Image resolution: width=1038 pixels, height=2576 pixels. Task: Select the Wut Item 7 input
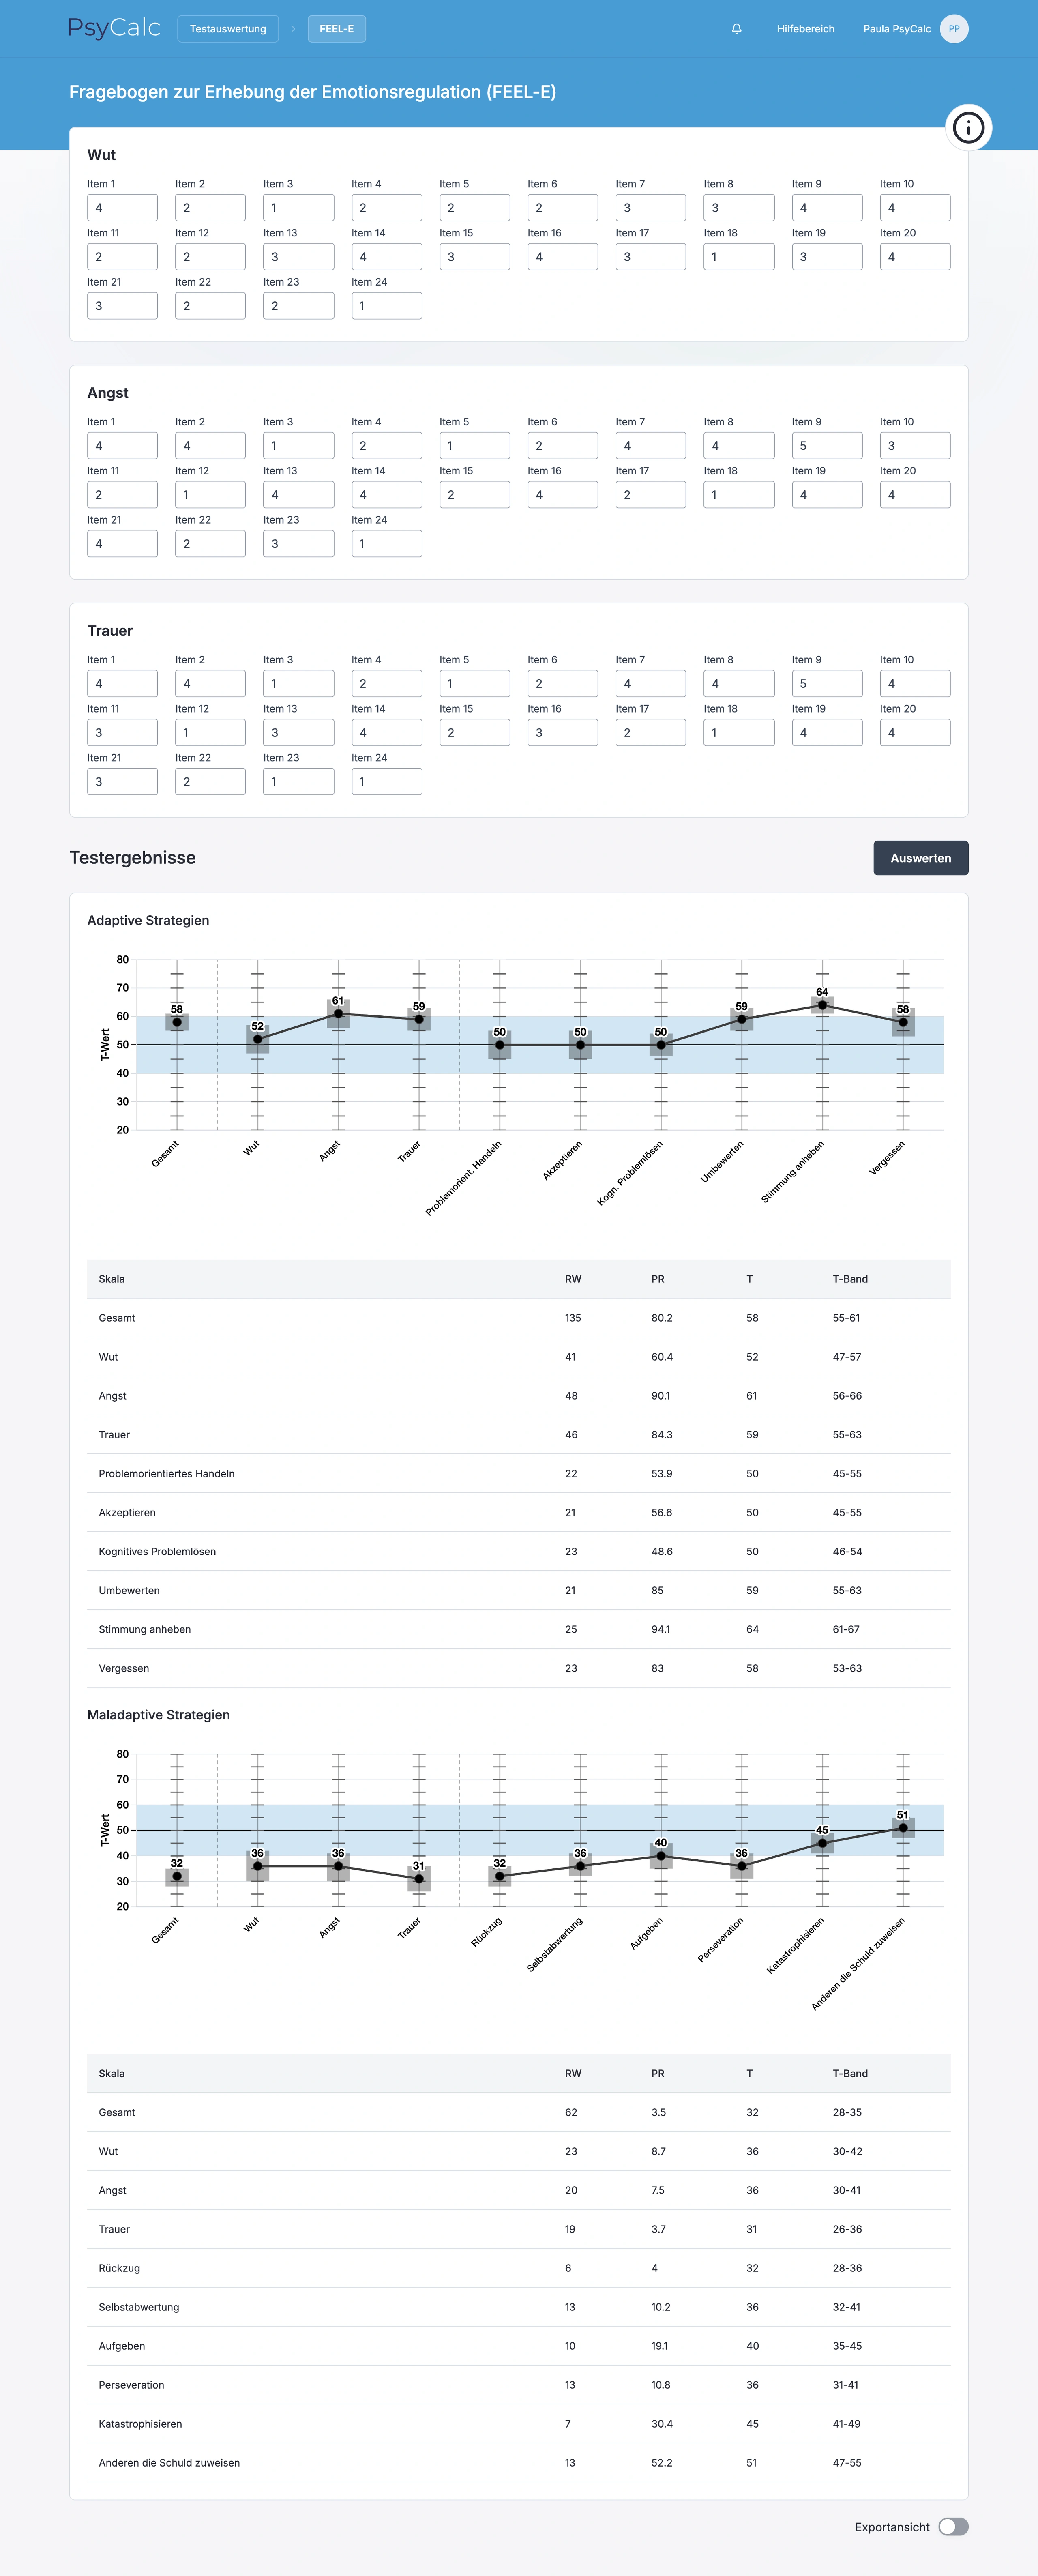[651, 208]
